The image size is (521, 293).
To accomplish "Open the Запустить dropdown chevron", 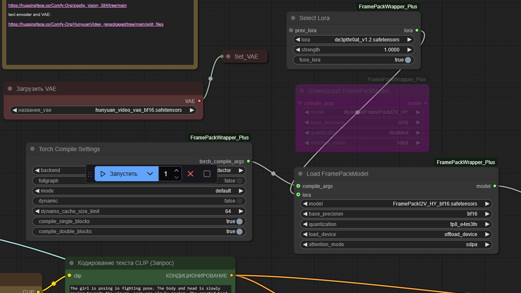I will click(x=150, y=174).
